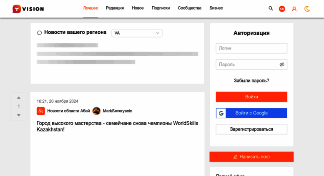The image size is (324, 176).
Task: Open the Город высокого мастерства post title
Action: coord(117,126)
